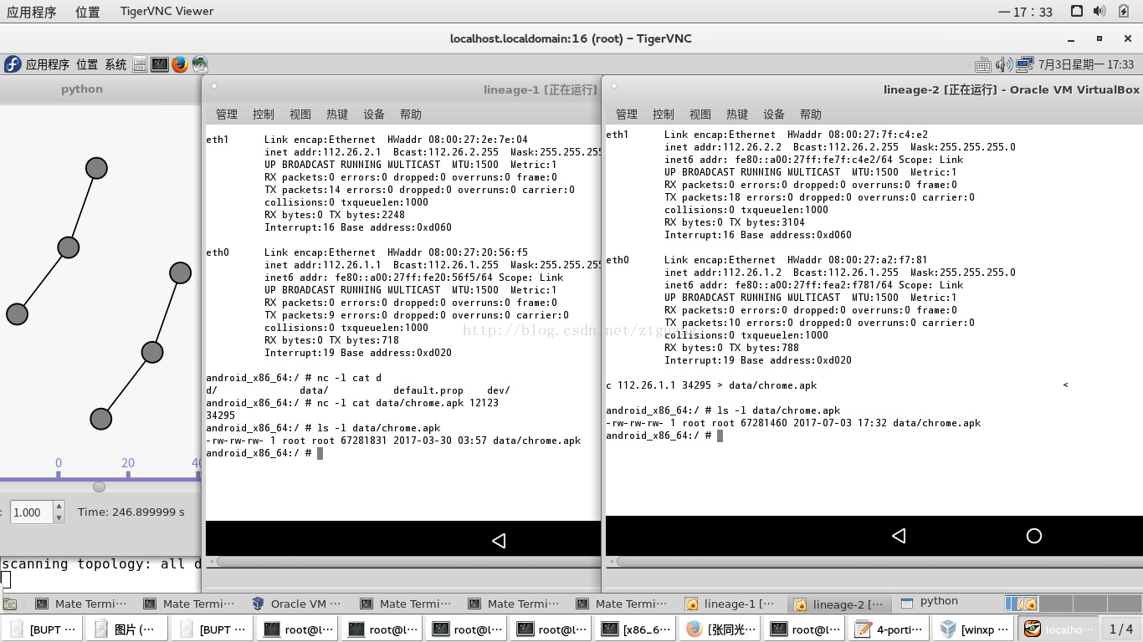Viewport: 1143px width, 642px height.
Task: Open 位置 menu in inner Fedora panel
Action: coord(87,64)
